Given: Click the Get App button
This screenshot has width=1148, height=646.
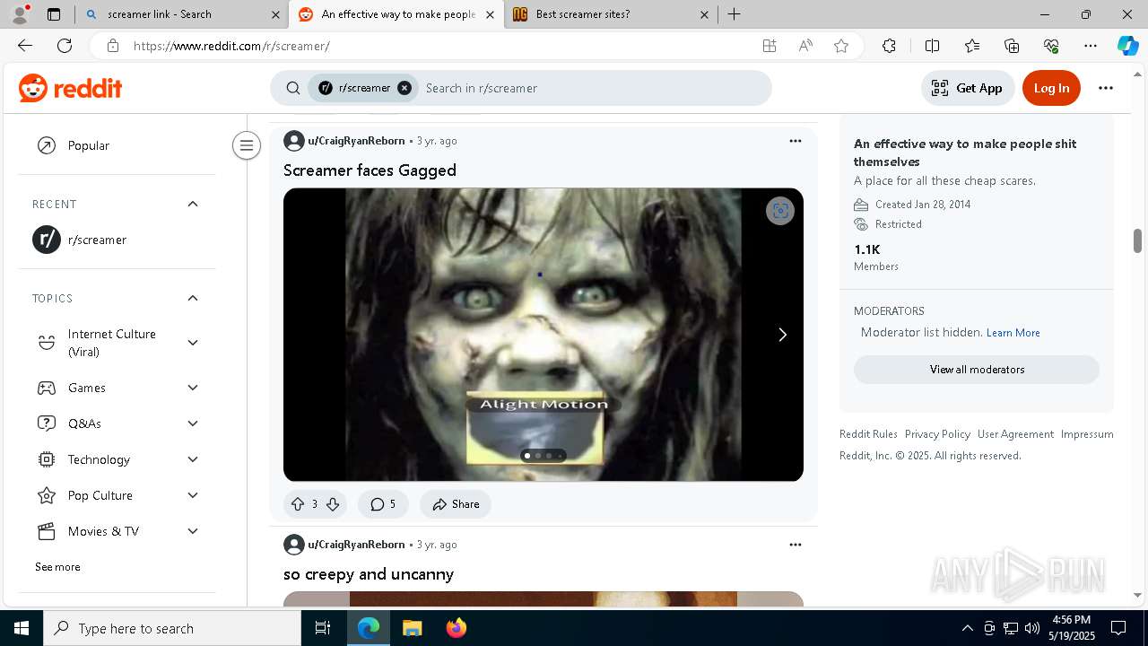Looking at the screenshot, I should pos(968,88).
